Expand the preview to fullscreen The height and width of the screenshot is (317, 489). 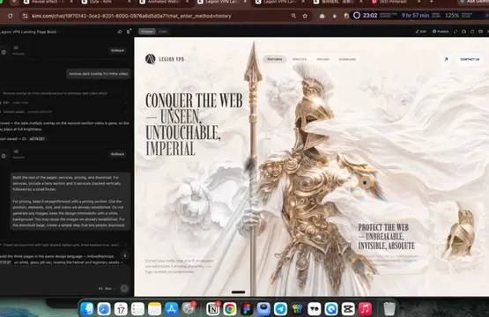[x=456, y=32]
